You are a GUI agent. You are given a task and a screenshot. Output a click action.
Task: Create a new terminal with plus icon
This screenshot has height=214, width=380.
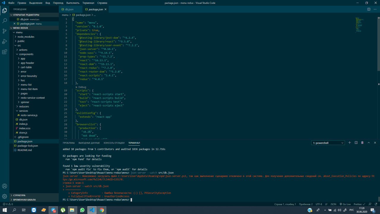click(x=350, y=143)
